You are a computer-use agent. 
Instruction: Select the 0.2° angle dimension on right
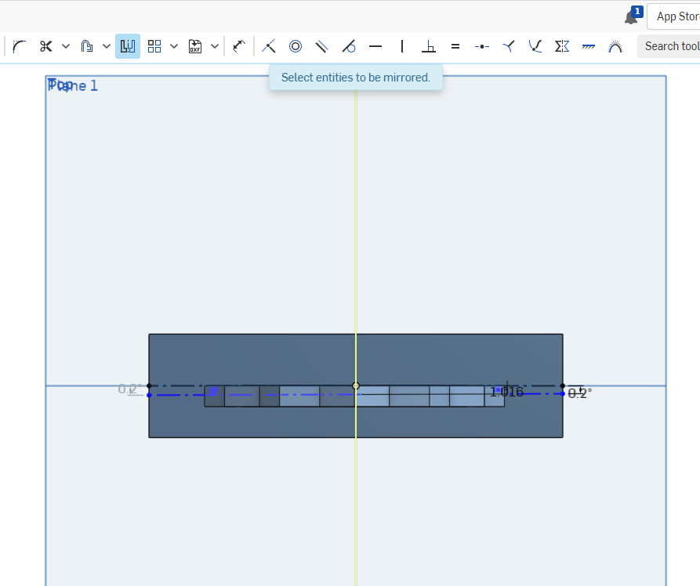(579, 393)
